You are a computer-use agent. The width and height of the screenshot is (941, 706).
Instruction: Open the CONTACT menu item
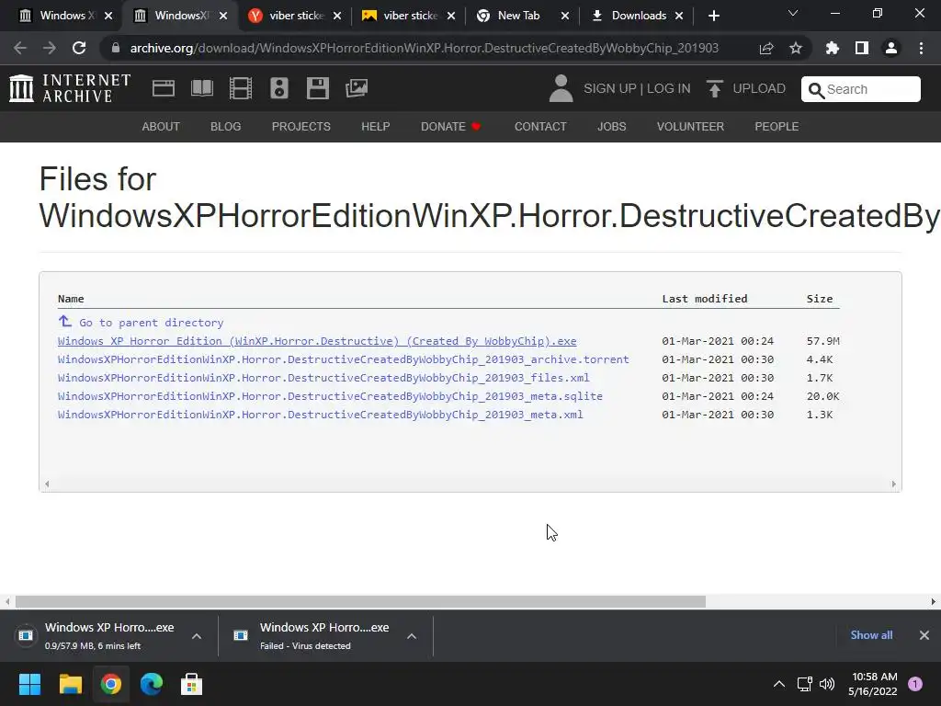[x=540, y=127]
